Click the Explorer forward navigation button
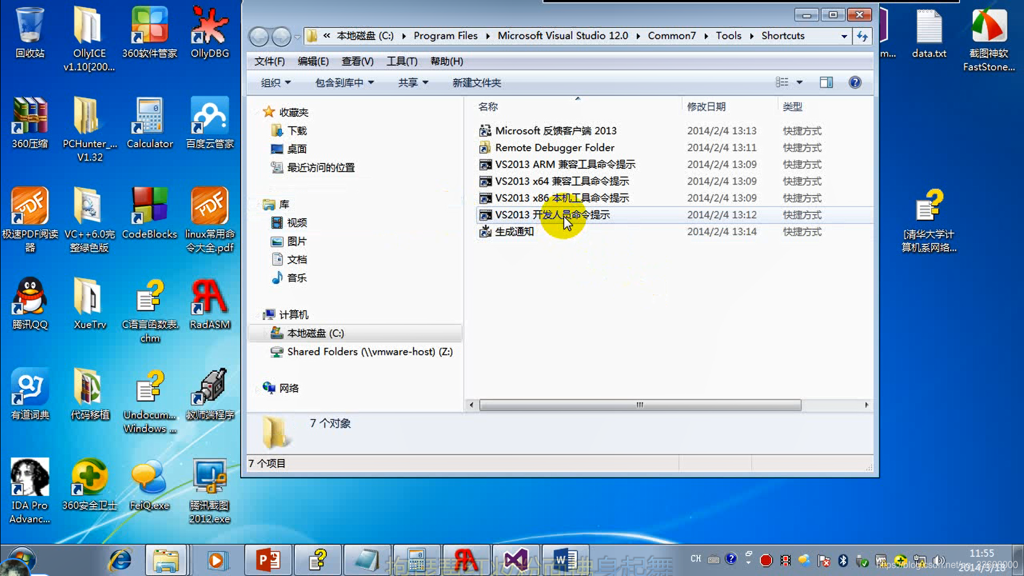This screenshot has width=1024, height=576. [x=281, y=37]
